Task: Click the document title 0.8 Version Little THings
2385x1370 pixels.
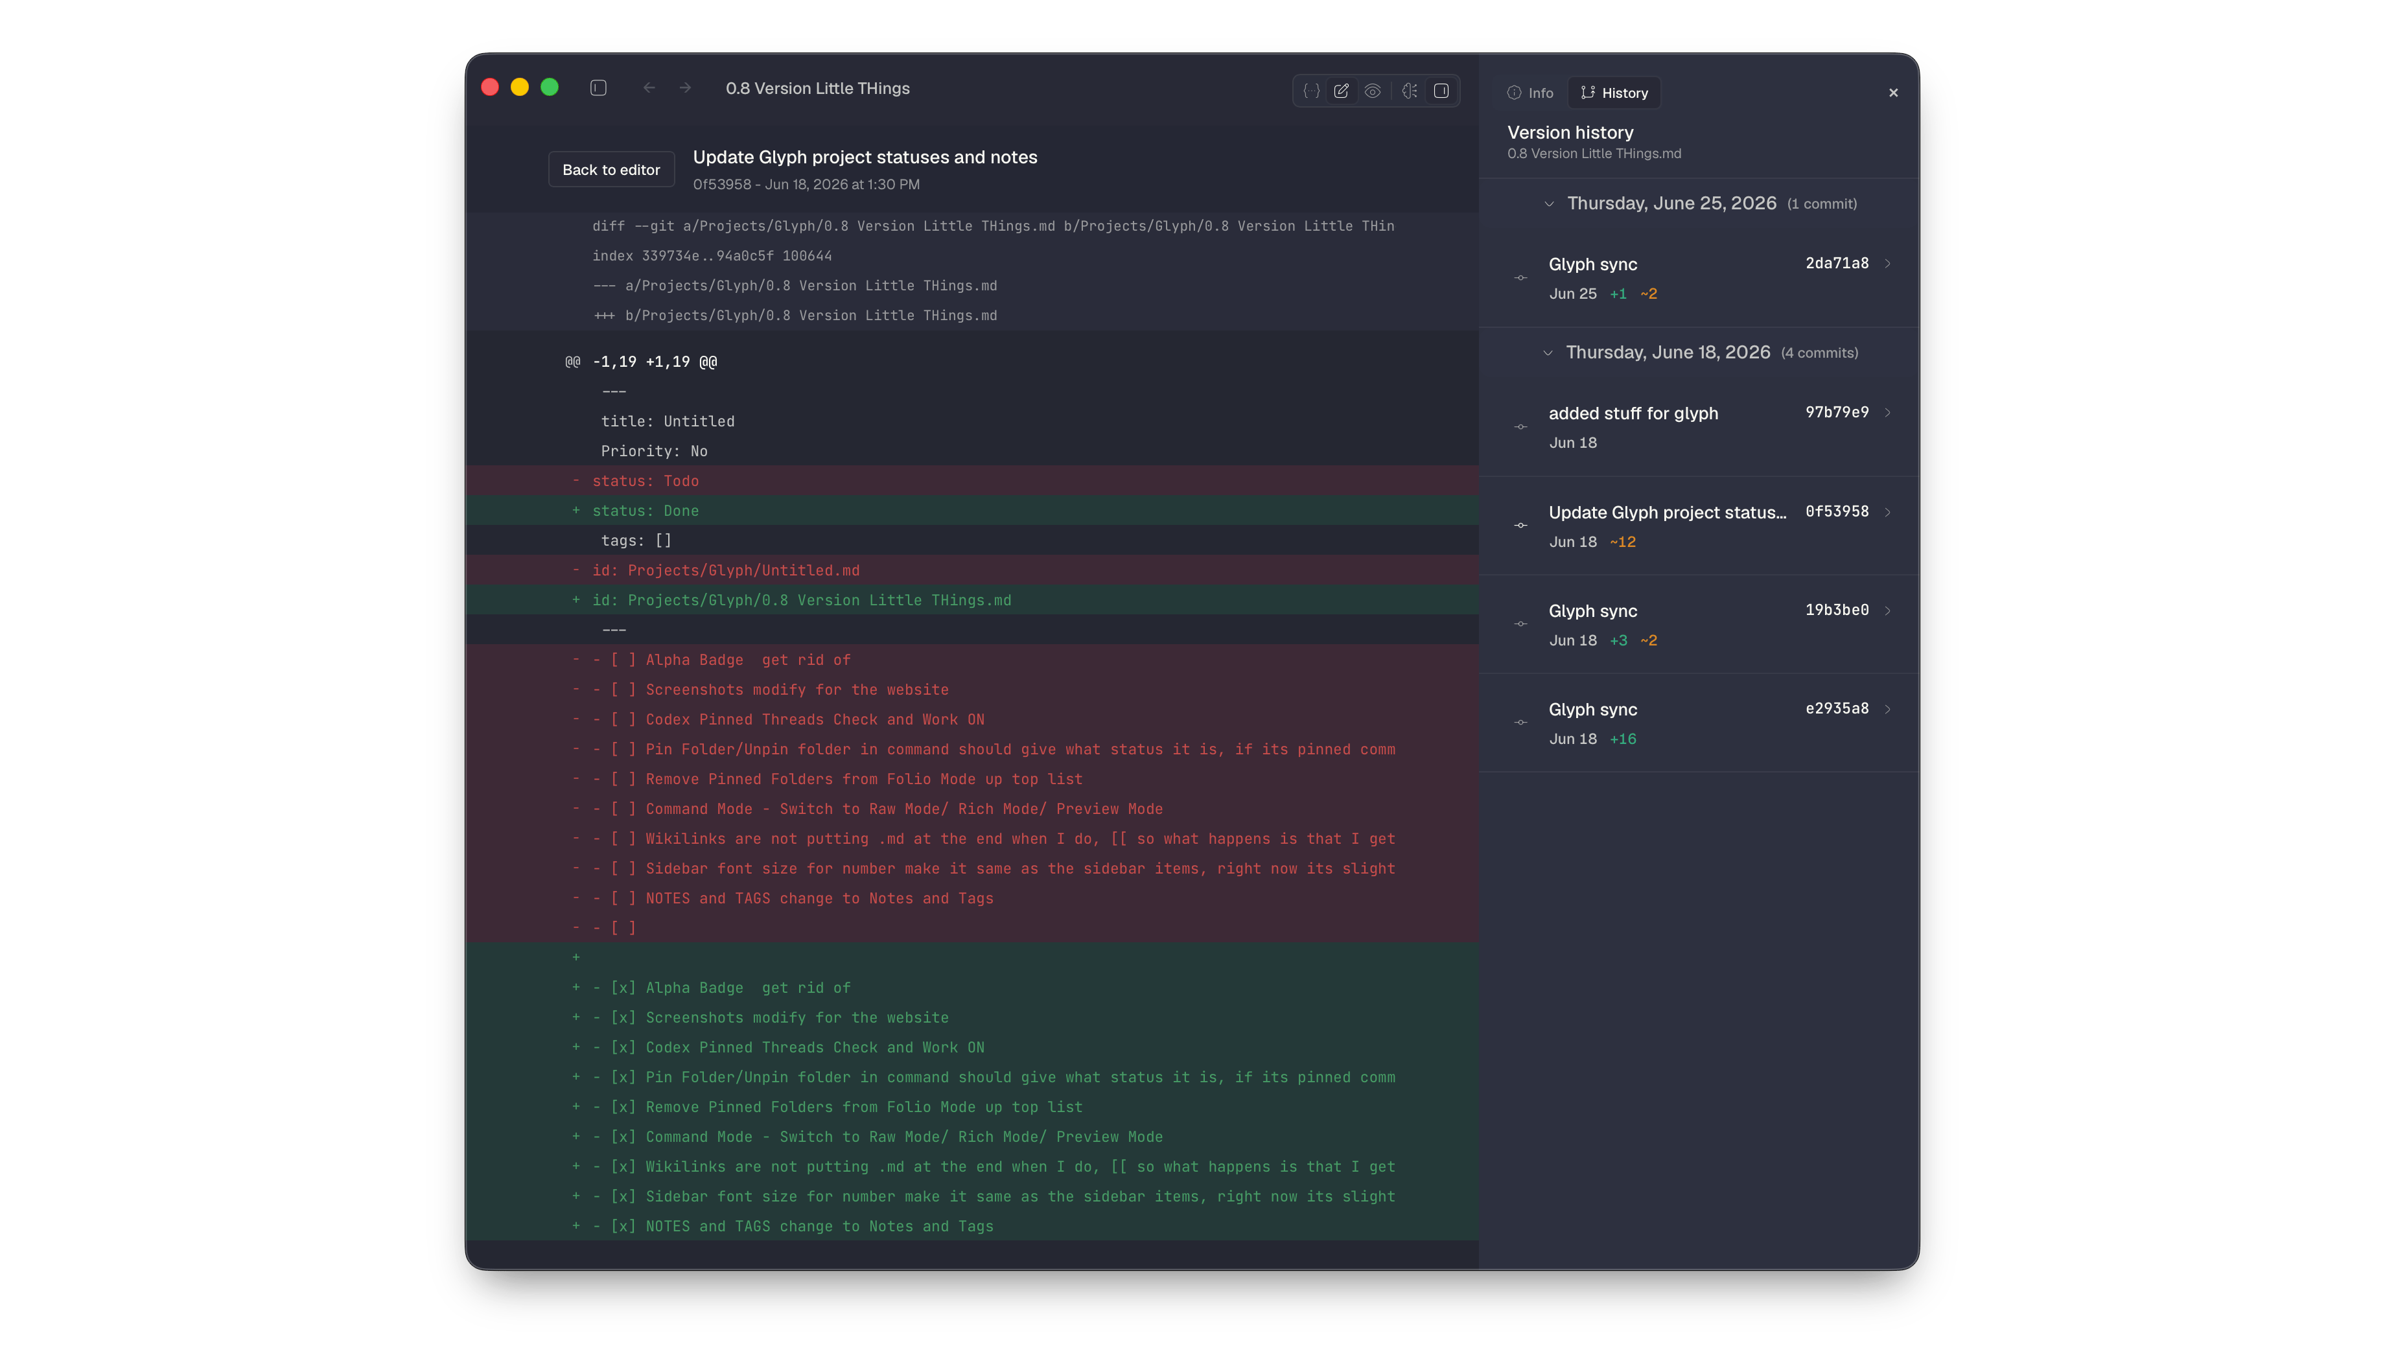Action: pyautogui.click(x=817, y=88)
